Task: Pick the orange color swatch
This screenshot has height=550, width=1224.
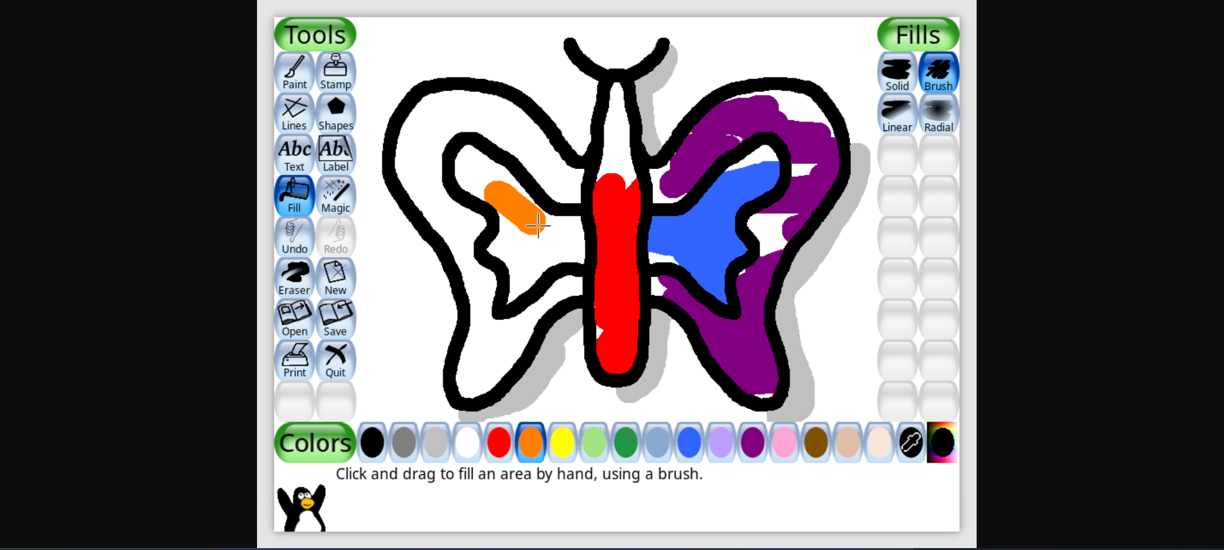Action: (x=531, y=443)
